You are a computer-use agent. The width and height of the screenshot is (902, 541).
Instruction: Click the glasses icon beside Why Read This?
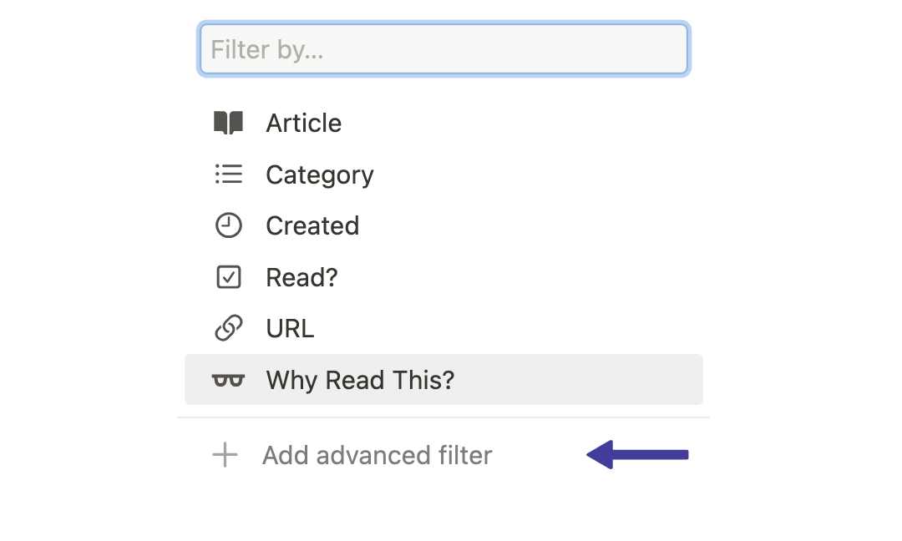(x=227, y=380)
